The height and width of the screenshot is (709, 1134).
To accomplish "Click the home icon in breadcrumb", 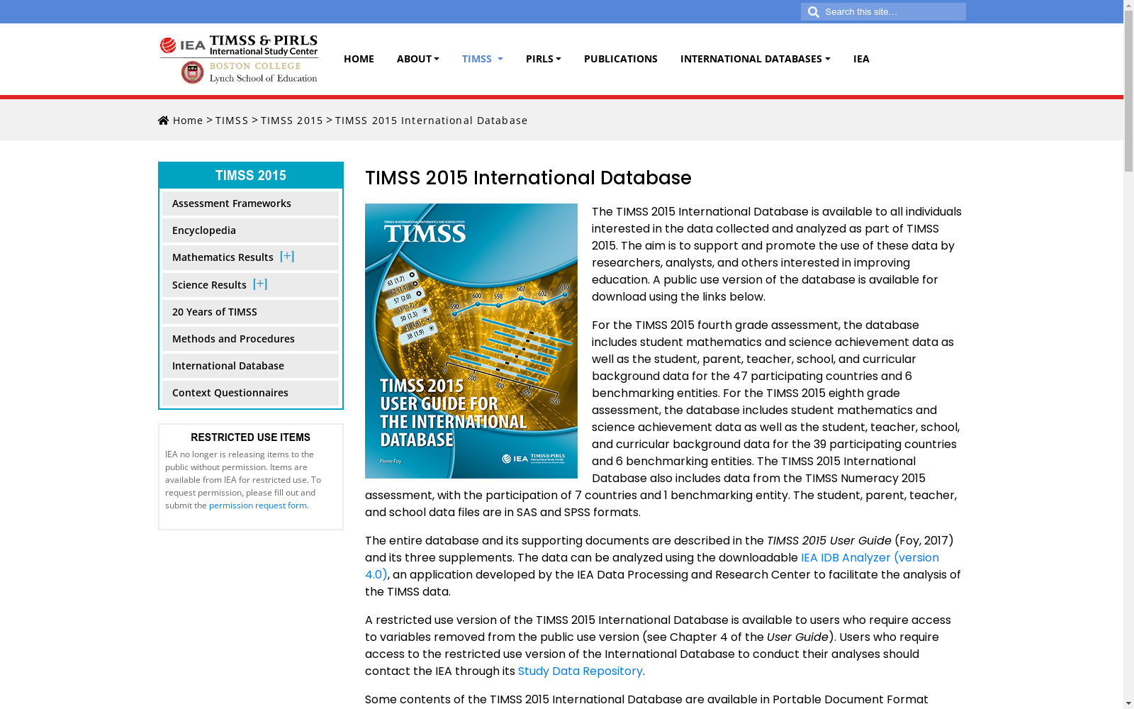I will tap(164, 121).
